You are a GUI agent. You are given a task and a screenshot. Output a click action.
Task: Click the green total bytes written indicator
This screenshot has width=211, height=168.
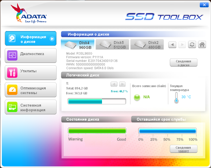coord(137,97)
